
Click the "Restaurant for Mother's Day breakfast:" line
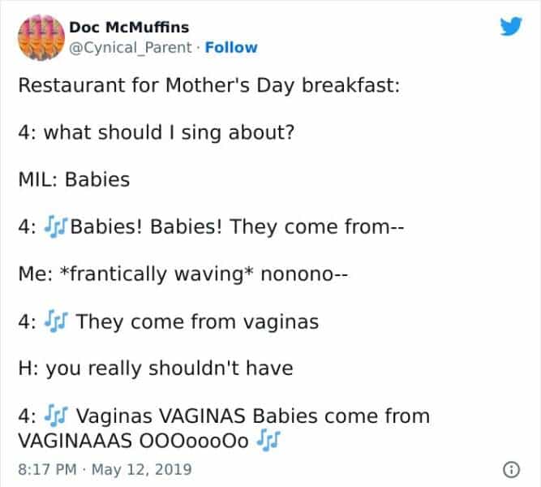[208, 84]
